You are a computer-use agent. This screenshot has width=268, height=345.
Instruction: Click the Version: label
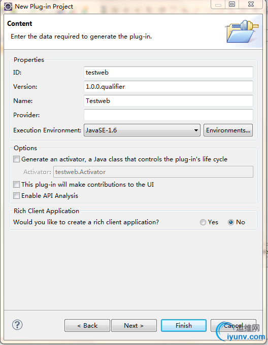tap(25, 87)
